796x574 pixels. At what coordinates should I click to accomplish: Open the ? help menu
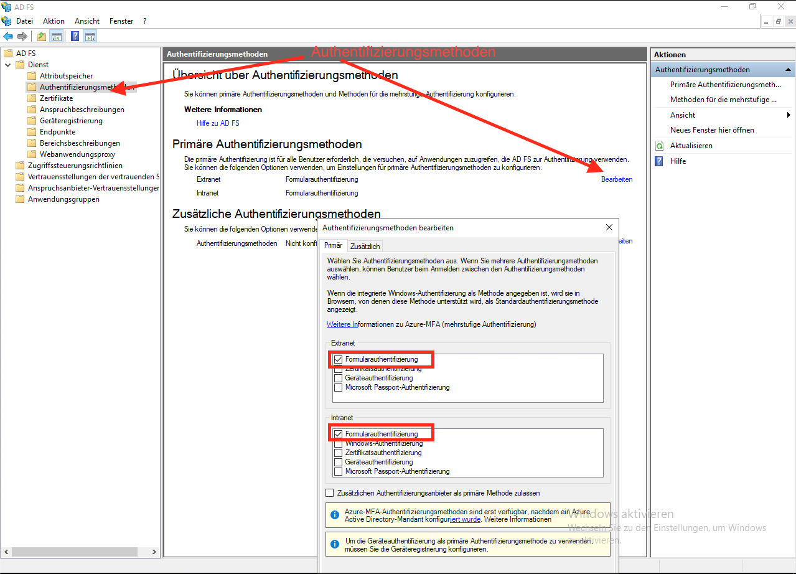click(x=144, y=21)
